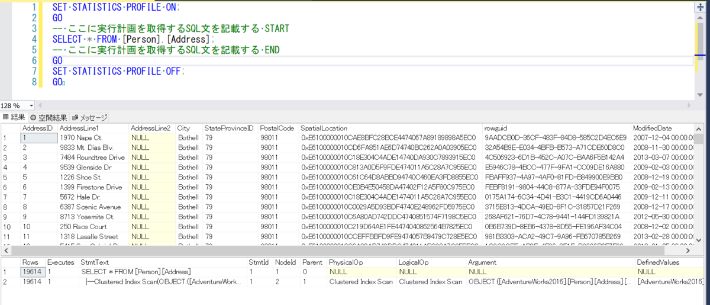Place cursor on SELECT * FROM [Person].[Address] line

pos(133,39)
